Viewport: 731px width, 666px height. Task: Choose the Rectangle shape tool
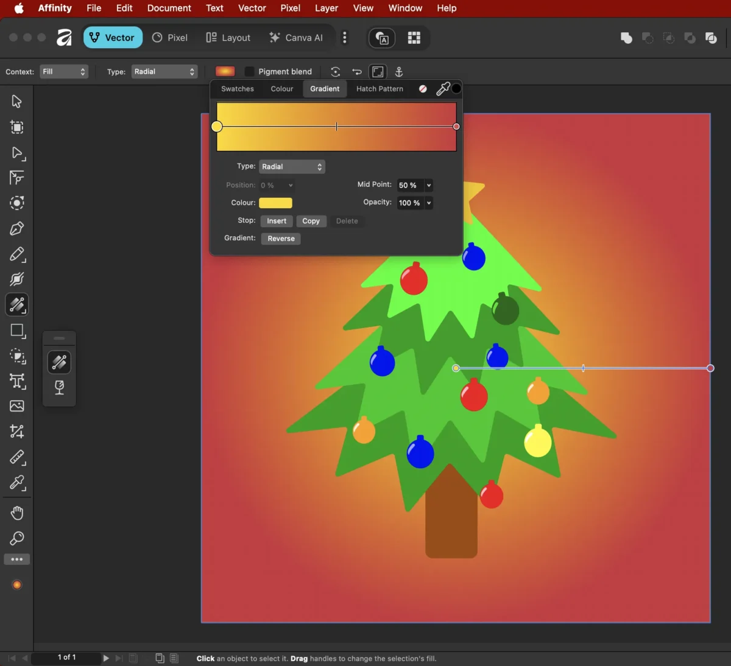click(x=16, y=331)
